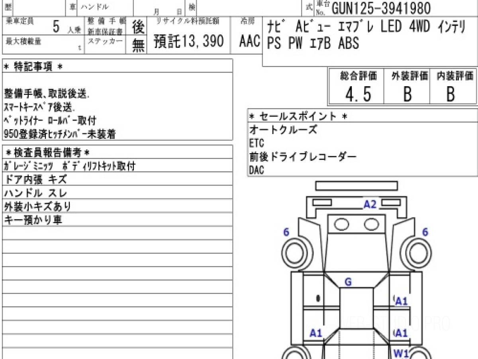Image resolution: width=478 pixels, height=359 pixels.
Task: Select note 整備手帳、取説後送
Action: (x=47, y=93)
